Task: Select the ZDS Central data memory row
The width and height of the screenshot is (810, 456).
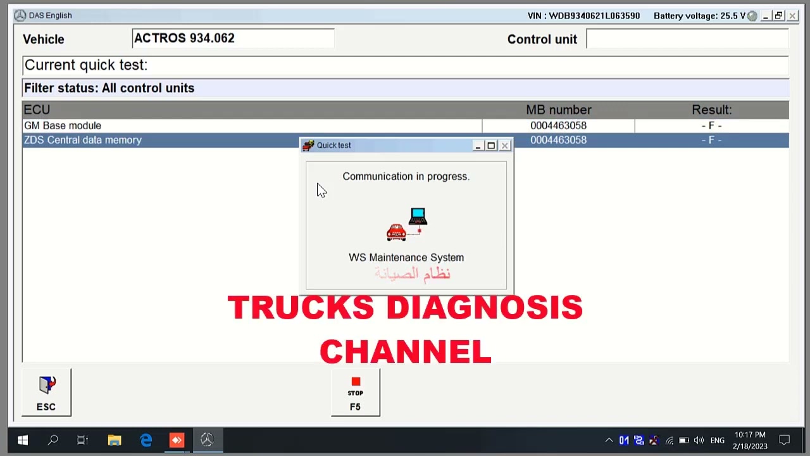Action: click(405, 140)
